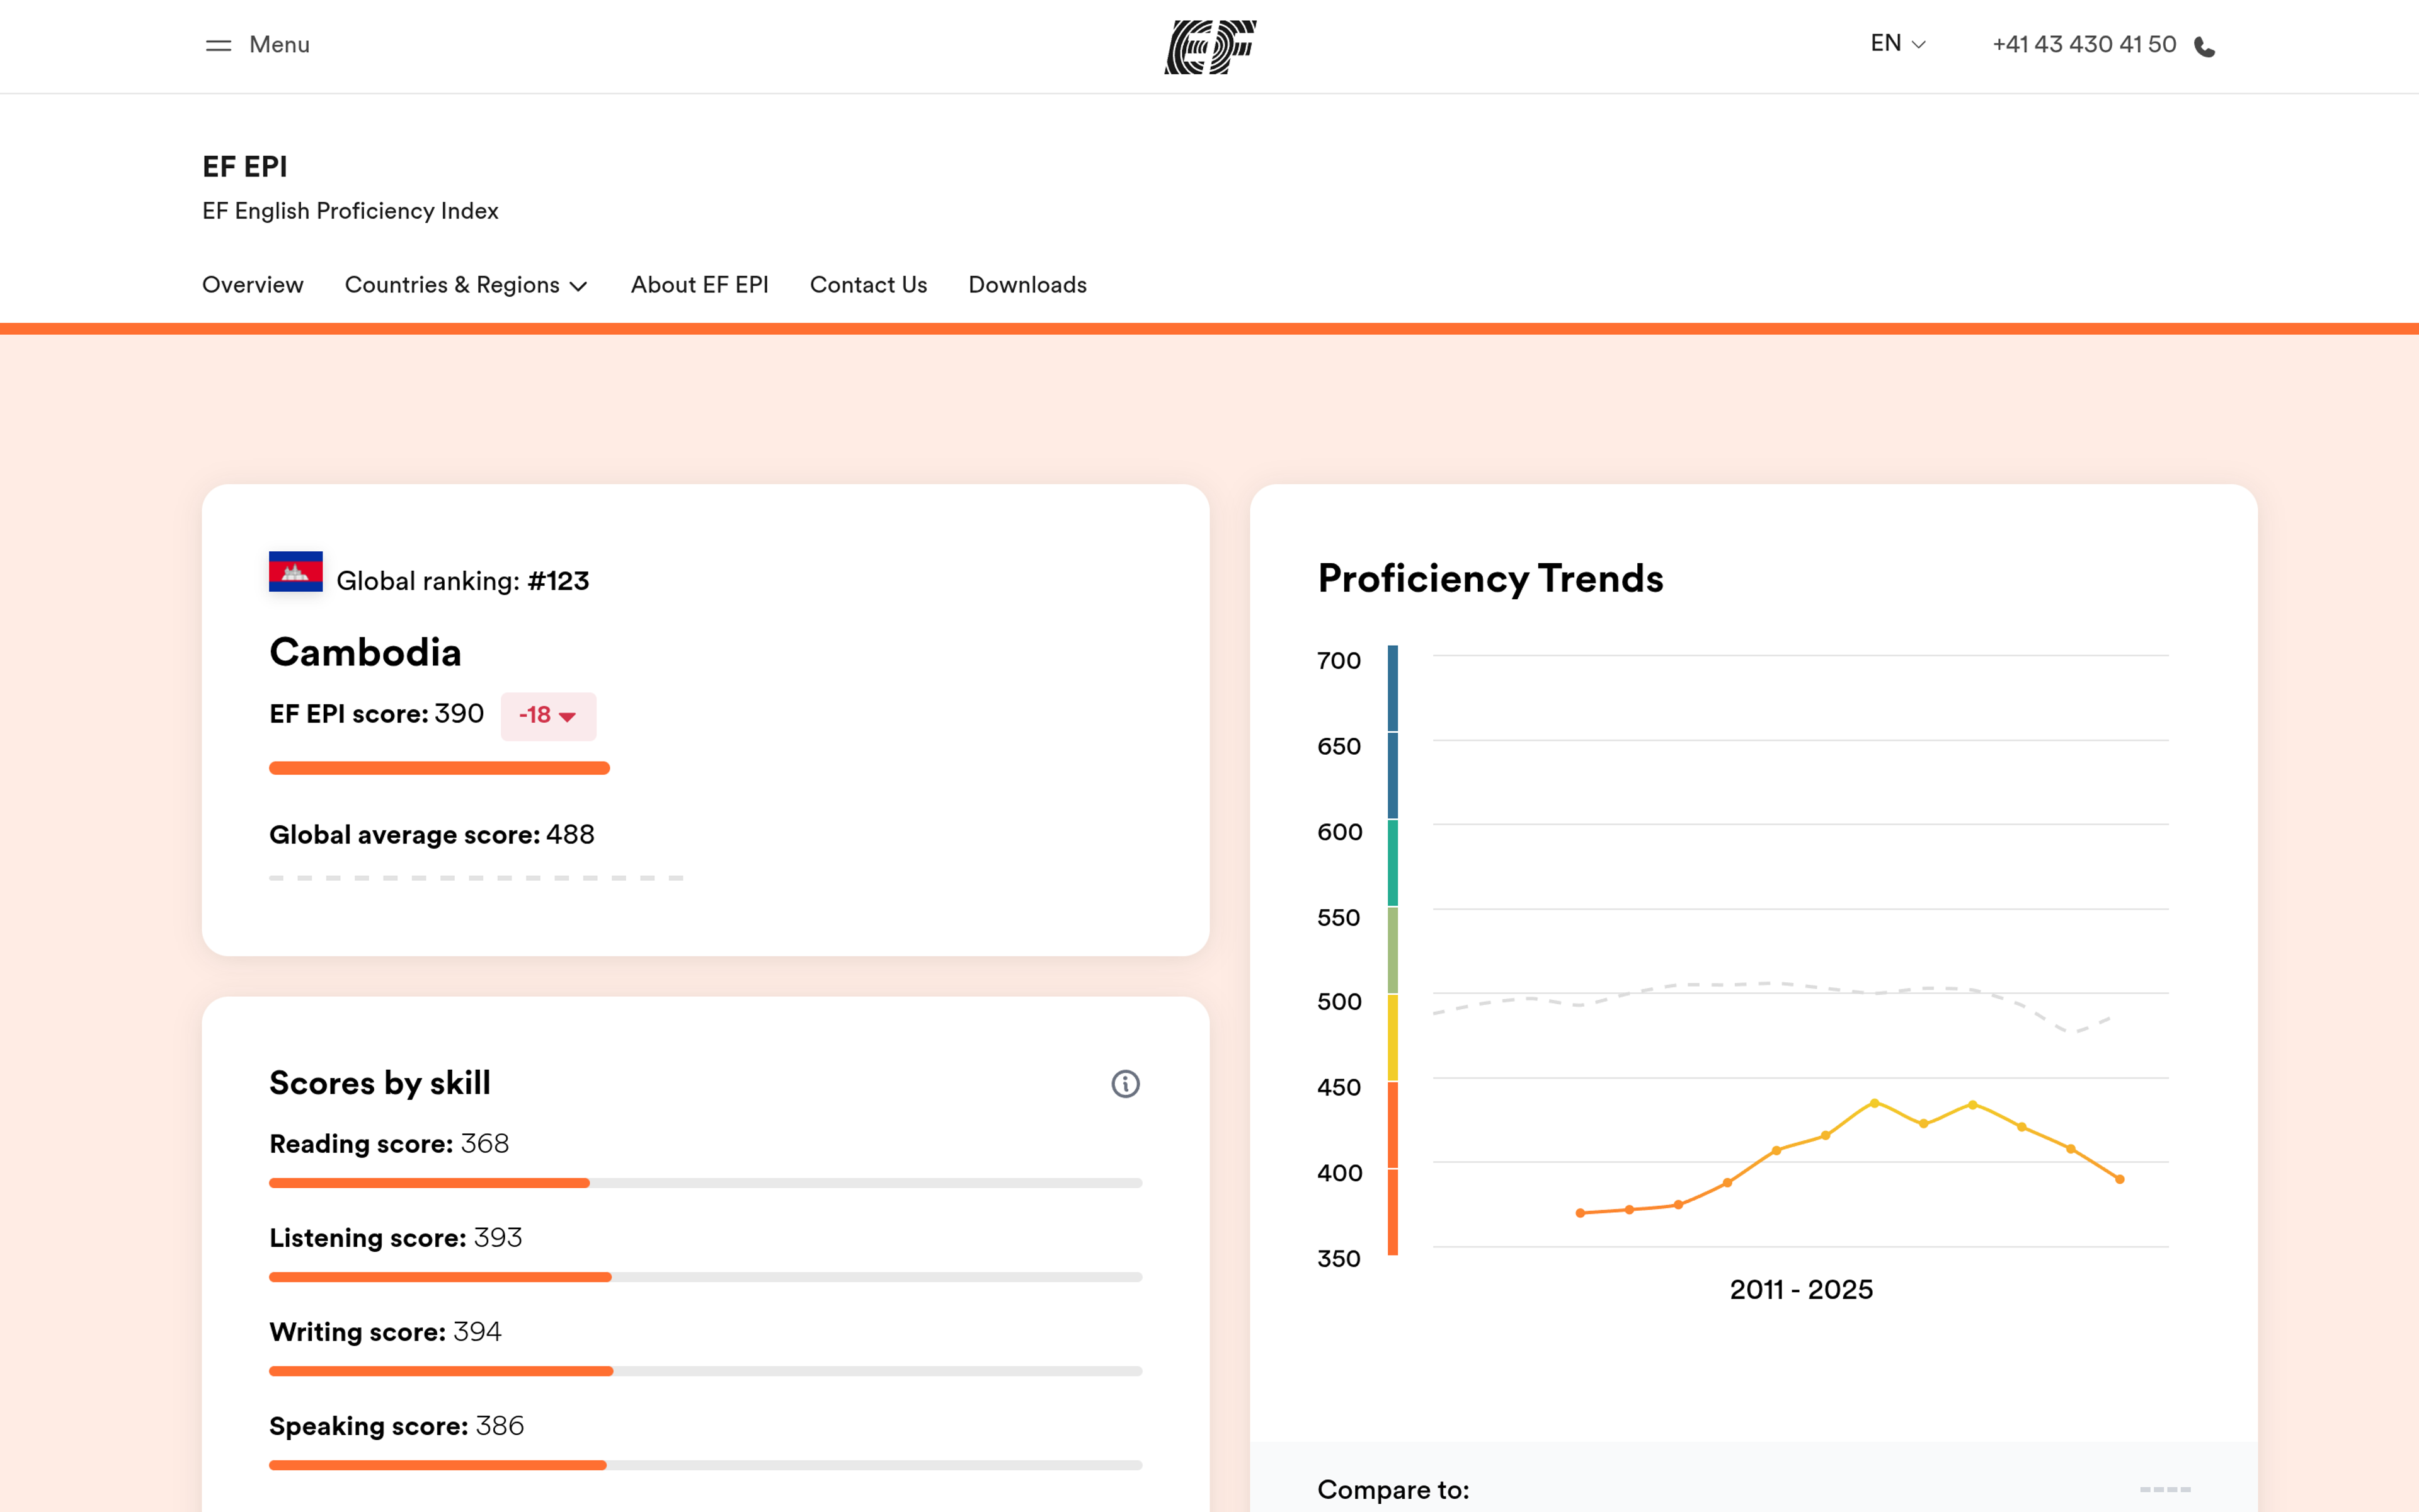Open About EF EPI page
Image resolution: width=2419 pixels, height=1512 pixels.
click(700, 285)
